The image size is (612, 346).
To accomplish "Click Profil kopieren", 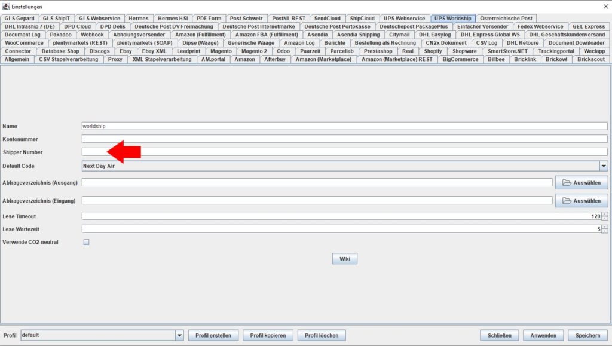I will tap(268, 335).
